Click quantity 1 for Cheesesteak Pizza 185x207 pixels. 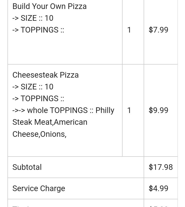click(129, 110)
